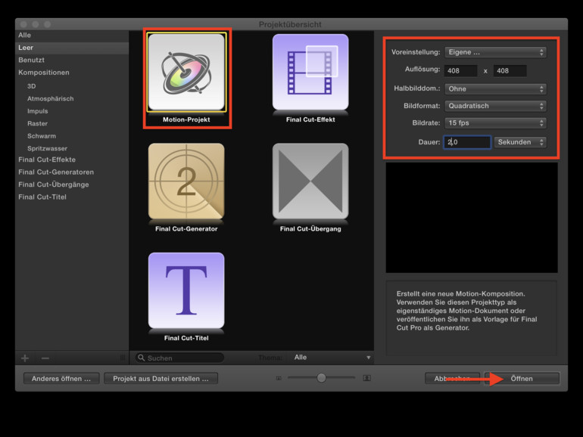The image size is (583, 437).
Task: Open the Thema Alle dropdown
Action: coord(332,358)
